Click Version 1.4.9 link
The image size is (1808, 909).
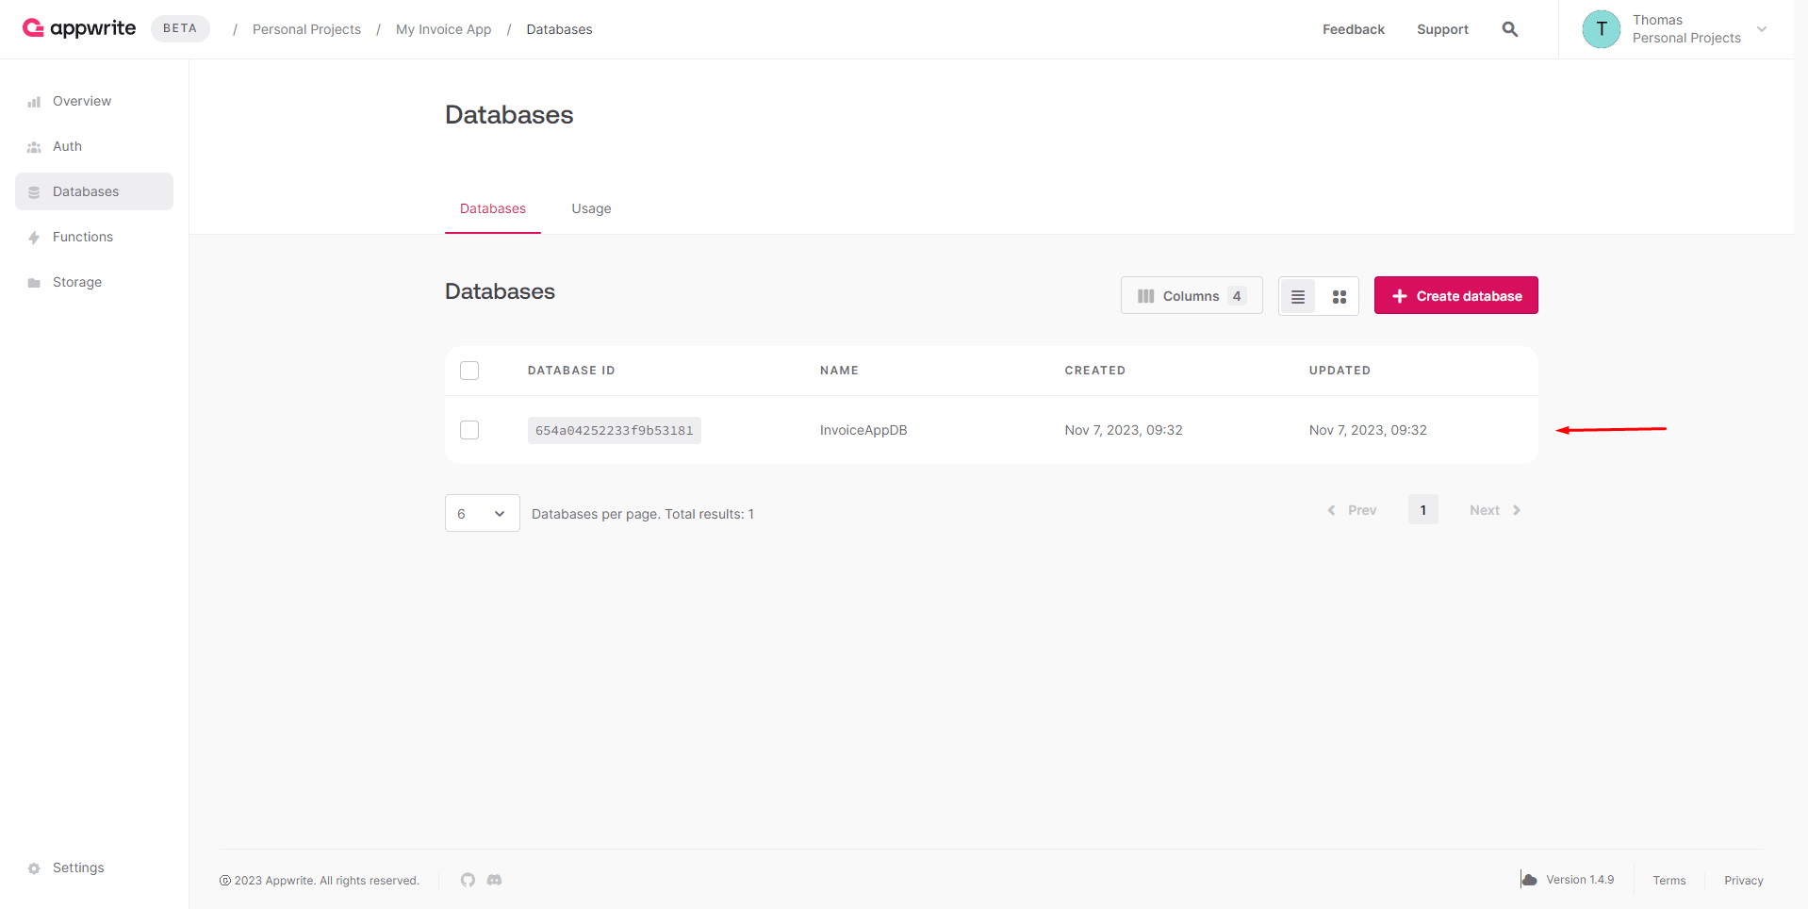tap(1580, 880)
